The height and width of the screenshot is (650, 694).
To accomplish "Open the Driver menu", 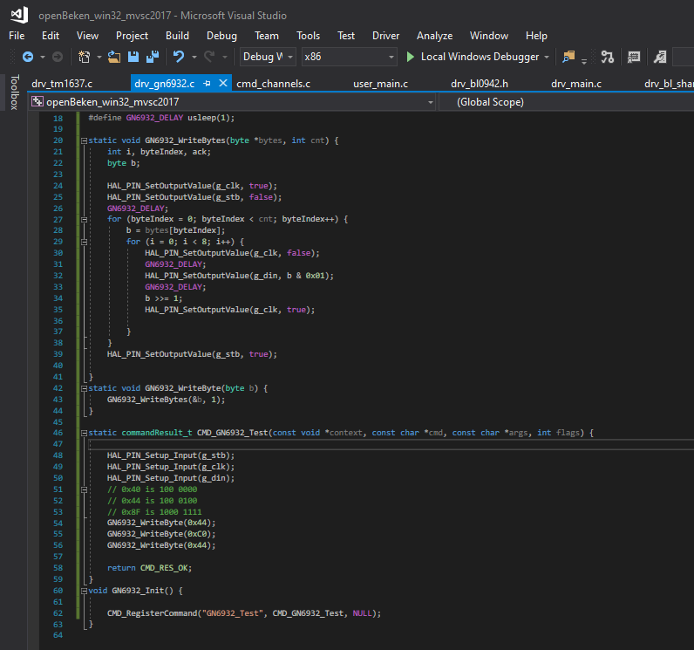I will tap(385, 36).
